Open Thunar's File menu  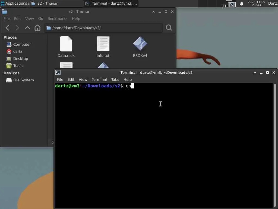pos(7,19)
